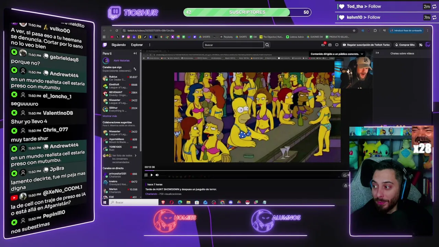Image resolution: width=439 pixels, height=247 pixels.
Task: Open the whispers envelope icon
Action: click(x=330, y=45)
